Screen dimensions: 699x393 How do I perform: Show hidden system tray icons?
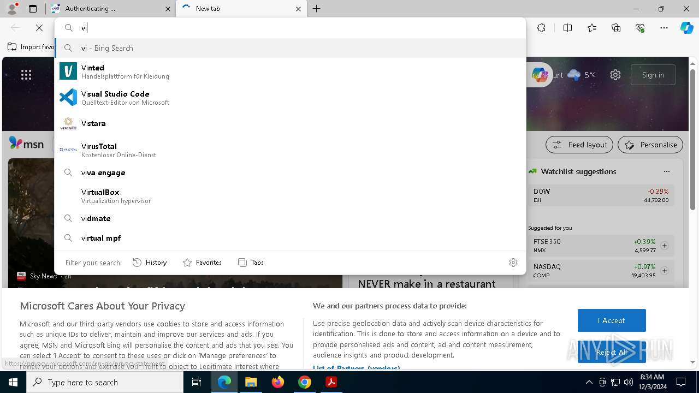click(x=589, y=382)
